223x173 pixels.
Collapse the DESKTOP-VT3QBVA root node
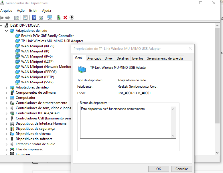pos(1,25)
